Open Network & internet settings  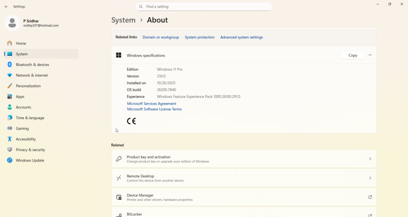click(x=41, y=75)
